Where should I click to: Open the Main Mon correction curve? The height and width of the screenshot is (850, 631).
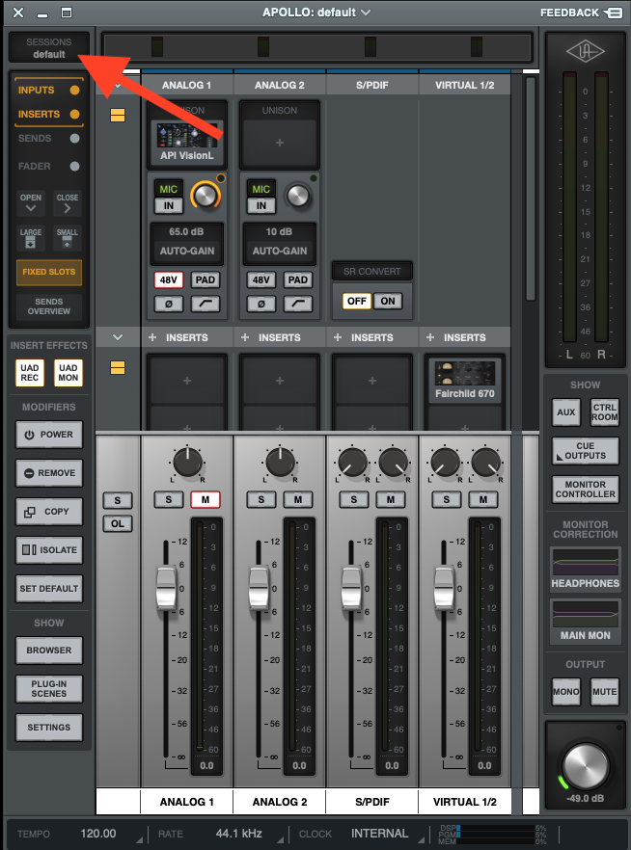(586, 622)
